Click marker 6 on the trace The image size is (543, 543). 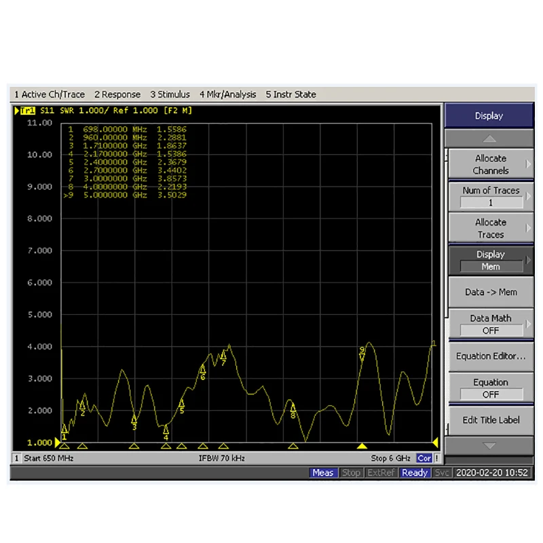point(203,372)
